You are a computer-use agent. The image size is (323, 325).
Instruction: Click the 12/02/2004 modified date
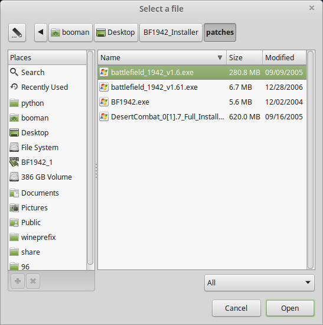pyautogui.click(x=284, y=102)
